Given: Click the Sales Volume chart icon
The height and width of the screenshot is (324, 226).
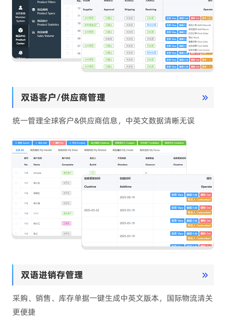Looking at the screenshot, I should click(x=33, y=32).
